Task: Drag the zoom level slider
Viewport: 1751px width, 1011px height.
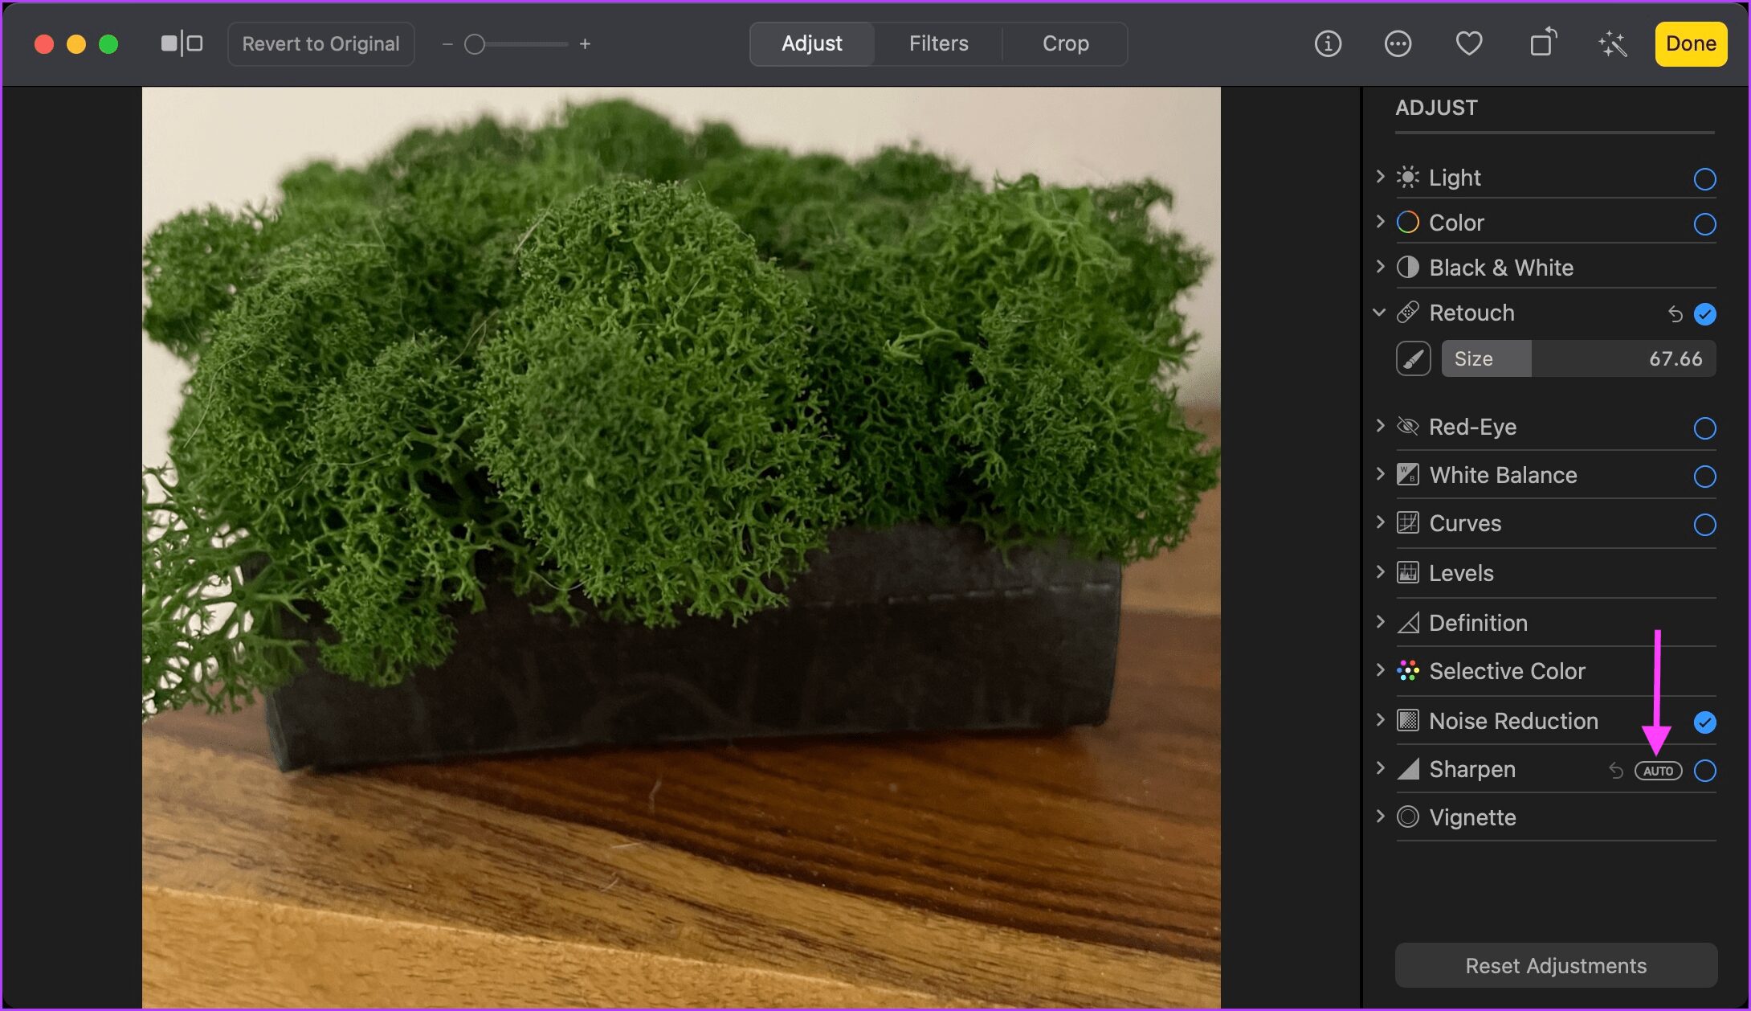Action: click(476, 44)
